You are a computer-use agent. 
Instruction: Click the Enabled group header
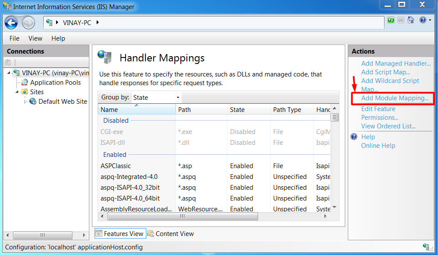pyautogui.click(x=115, y=154)
